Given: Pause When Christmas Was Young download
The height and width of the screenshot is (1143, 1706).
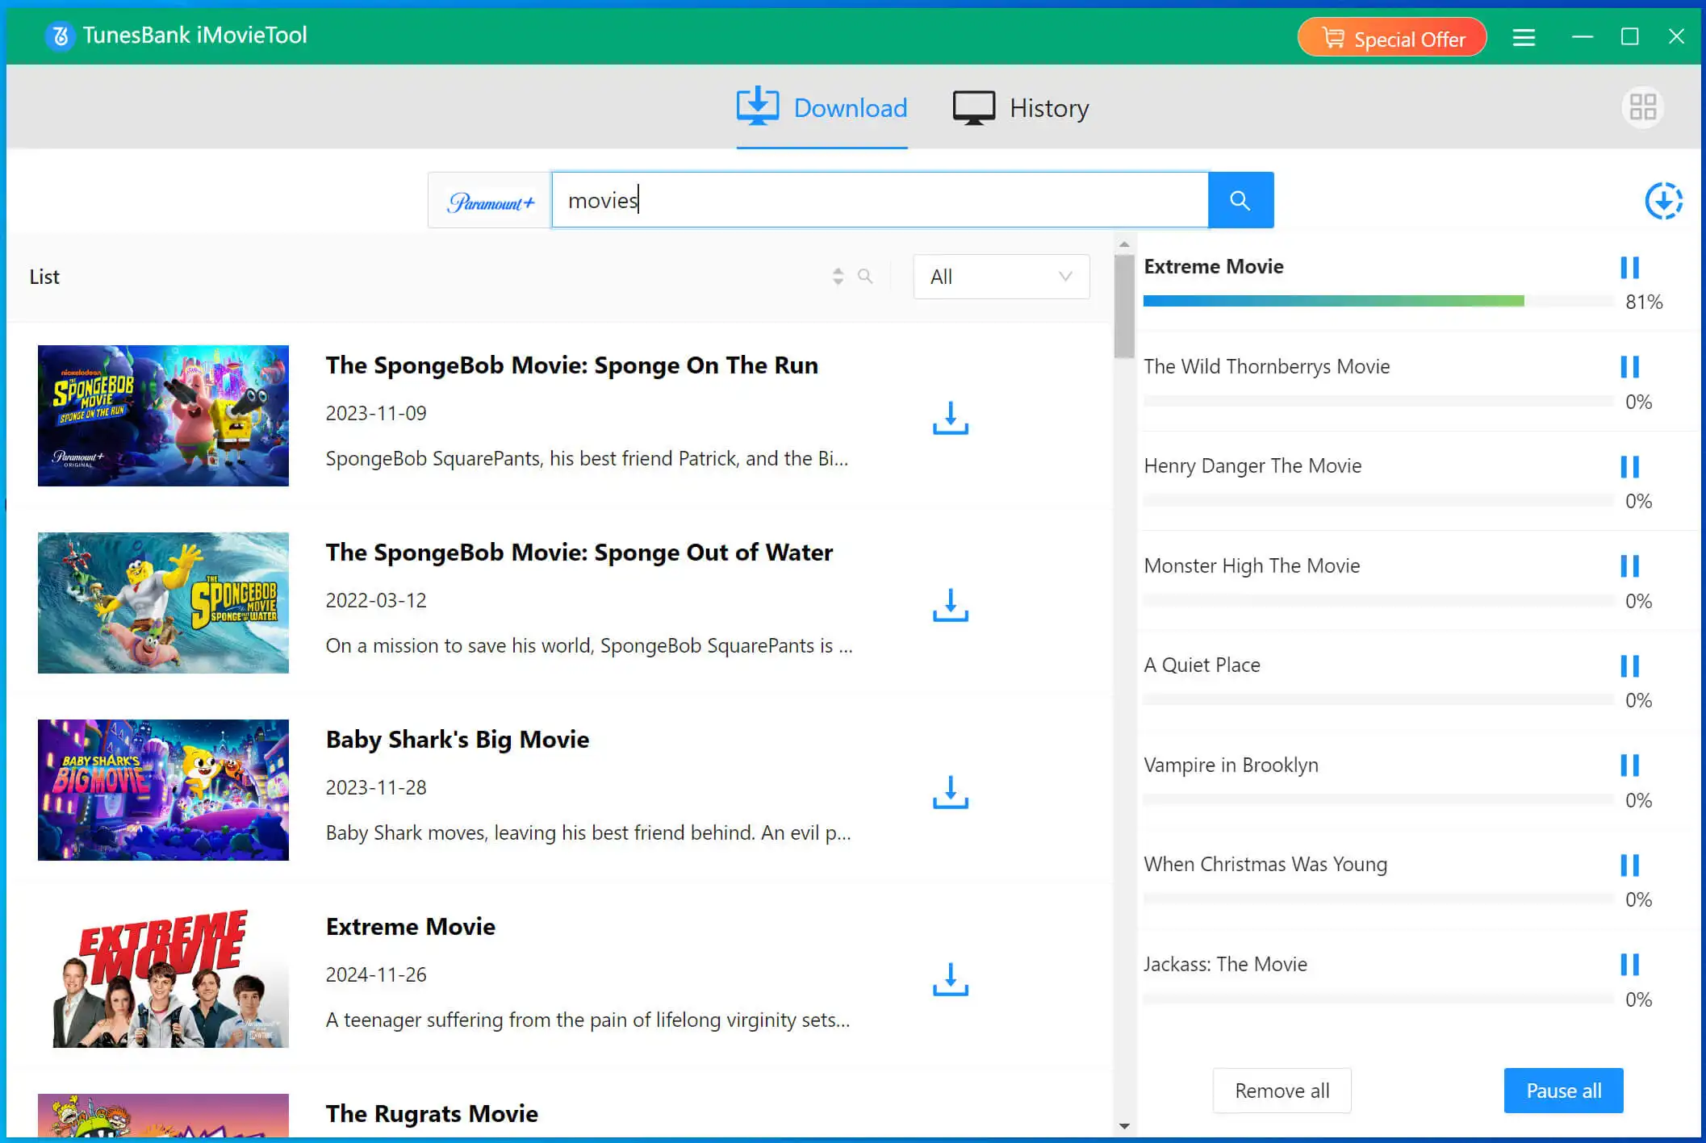Looking at the screenshot, I should tap(1629, 866).
